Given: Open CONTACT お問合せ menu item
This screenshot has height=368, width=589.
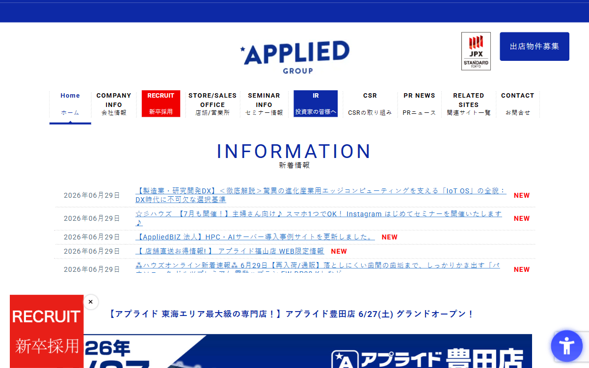Looking at the screenshot, I should tap(518, 104).
